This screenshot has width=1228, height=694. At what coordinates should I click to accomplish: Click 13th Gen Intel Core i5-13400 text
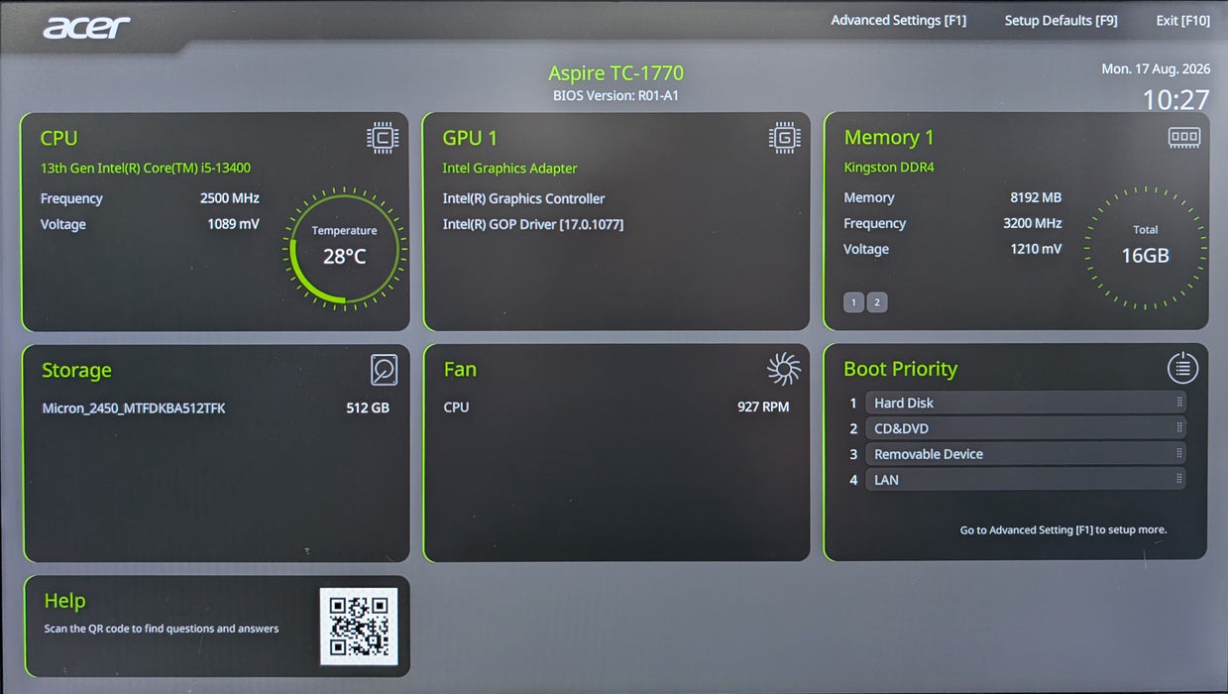tap(146, 169)
